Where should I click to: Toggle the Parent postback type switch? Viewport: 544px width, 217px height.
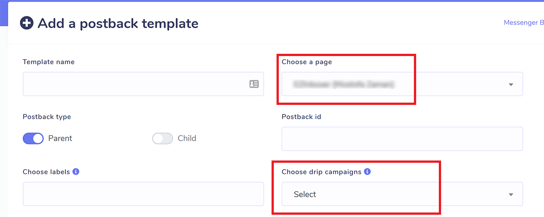click(x=33, y=138)
